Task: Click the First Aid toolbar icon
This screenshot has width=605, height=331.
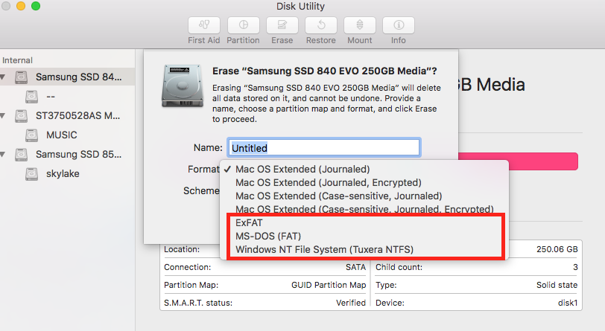Action: [x=204, y=25]
